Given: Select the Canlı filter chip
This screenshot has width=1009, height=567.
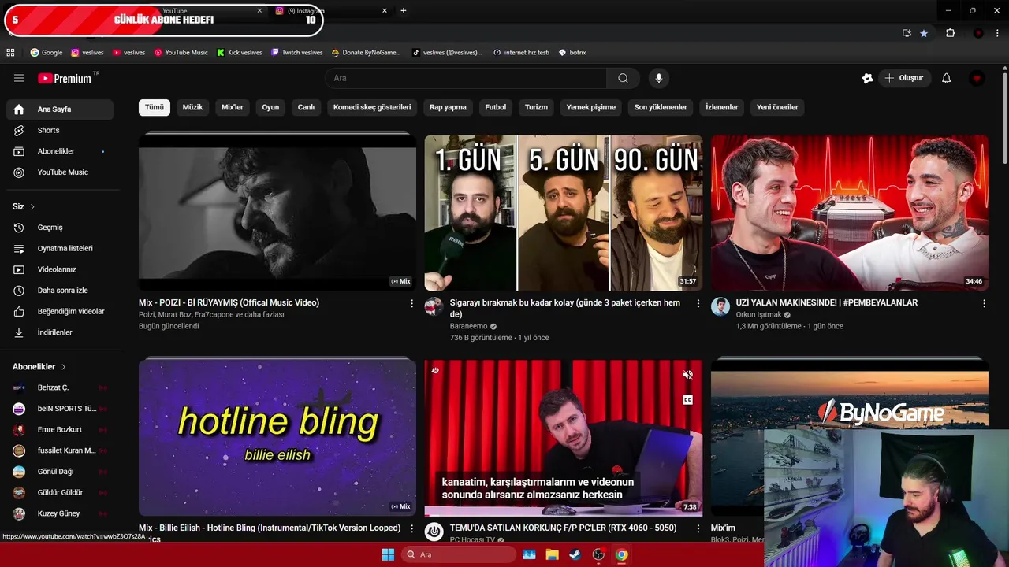Looking at the screenshot, I should click(x=306, y=107).
